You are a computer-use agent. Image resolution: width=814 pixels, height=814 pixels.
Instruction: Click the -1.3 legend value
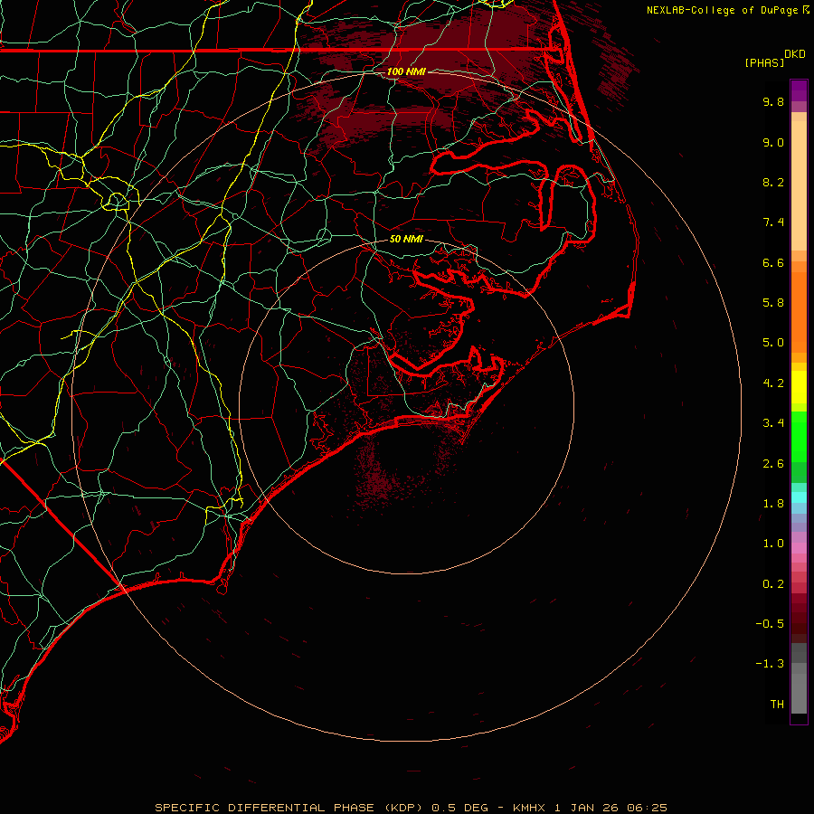tap(770, 664)
